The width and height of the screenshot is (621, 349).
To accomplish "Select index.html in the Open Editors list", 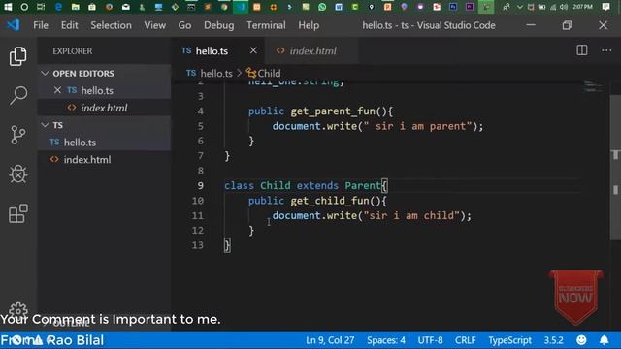I will coord(104,108).
